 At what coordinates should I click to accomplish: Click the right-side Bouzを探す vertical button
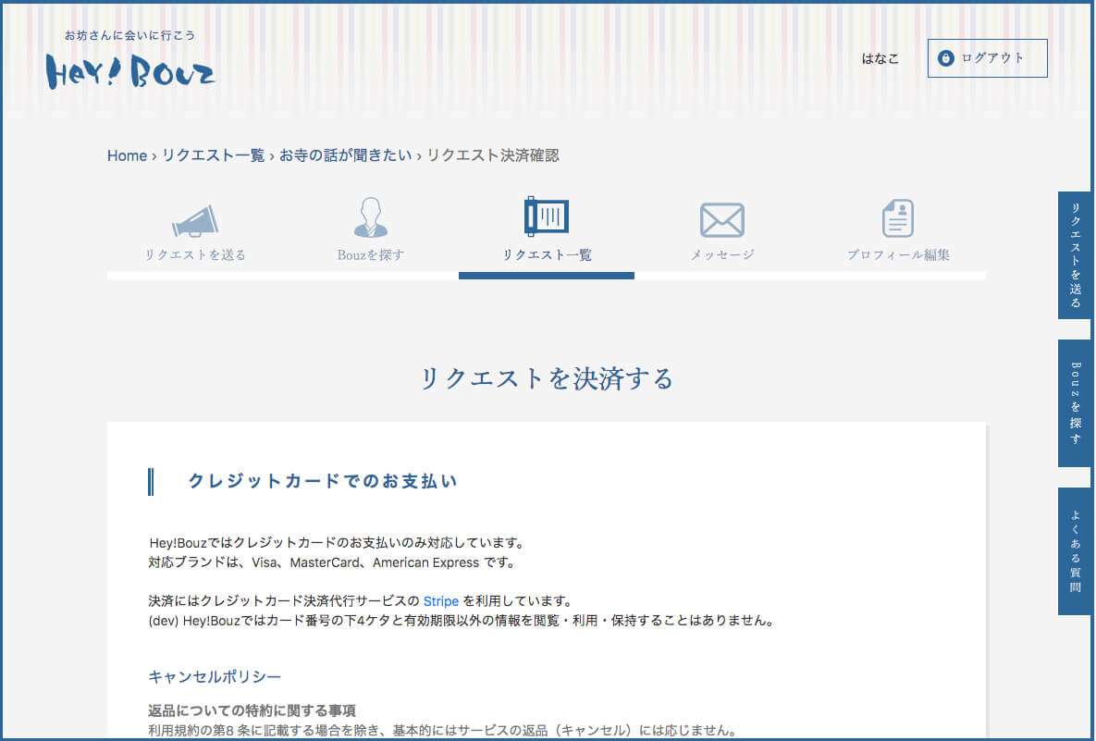coord(1075,402)
